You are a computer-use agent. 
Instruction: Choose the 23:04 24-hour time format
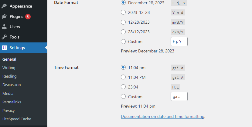click(123, 87)
